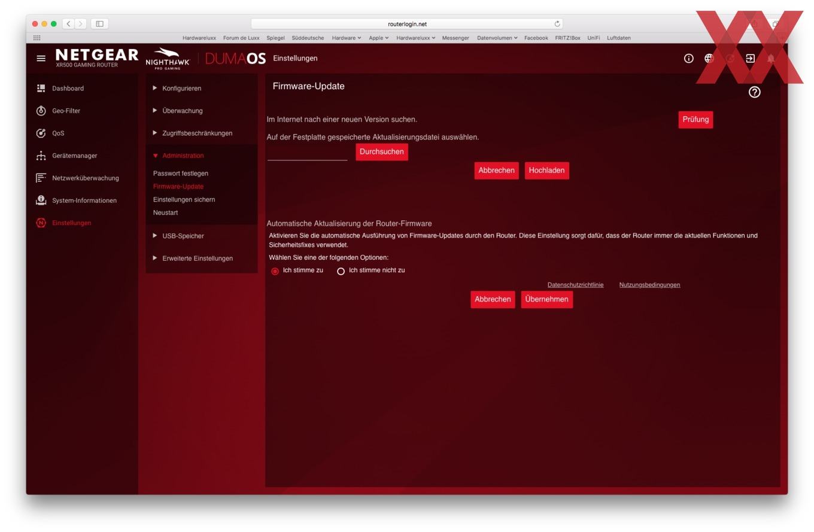Open the Spiegel bookmark
Viewport: 814px width, 532px height.
[275, 38]
